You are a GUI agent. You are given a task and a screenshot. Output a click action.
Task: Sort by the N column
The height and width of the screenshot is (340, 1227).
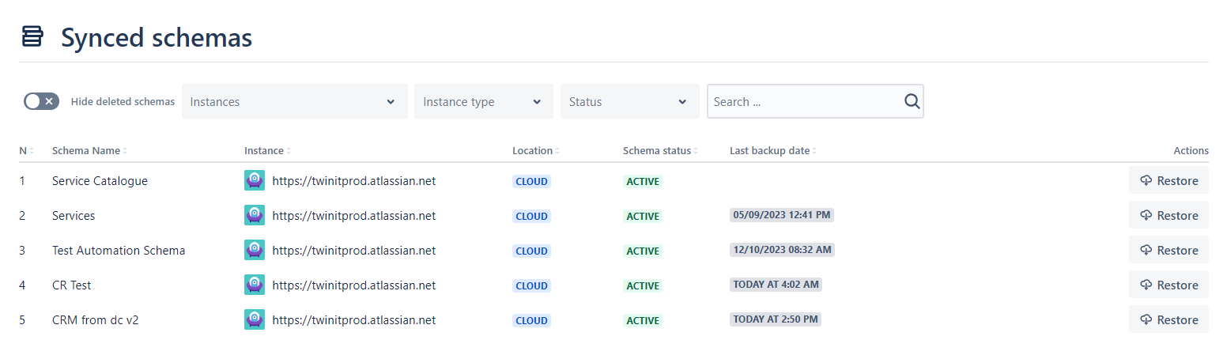[x=26, y=150]
